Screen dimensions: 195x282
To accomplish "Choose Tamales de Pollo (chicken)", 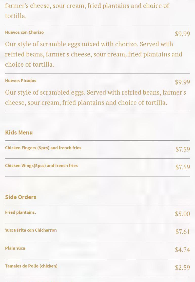I will point(31,266).
